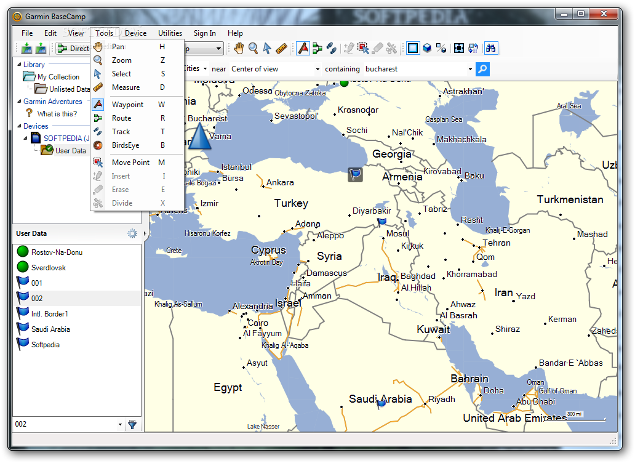This screenshot has height=463, width=635.
Task: Click the BirdsEye icon in the Tools menu
Action: tap(98, 145)
